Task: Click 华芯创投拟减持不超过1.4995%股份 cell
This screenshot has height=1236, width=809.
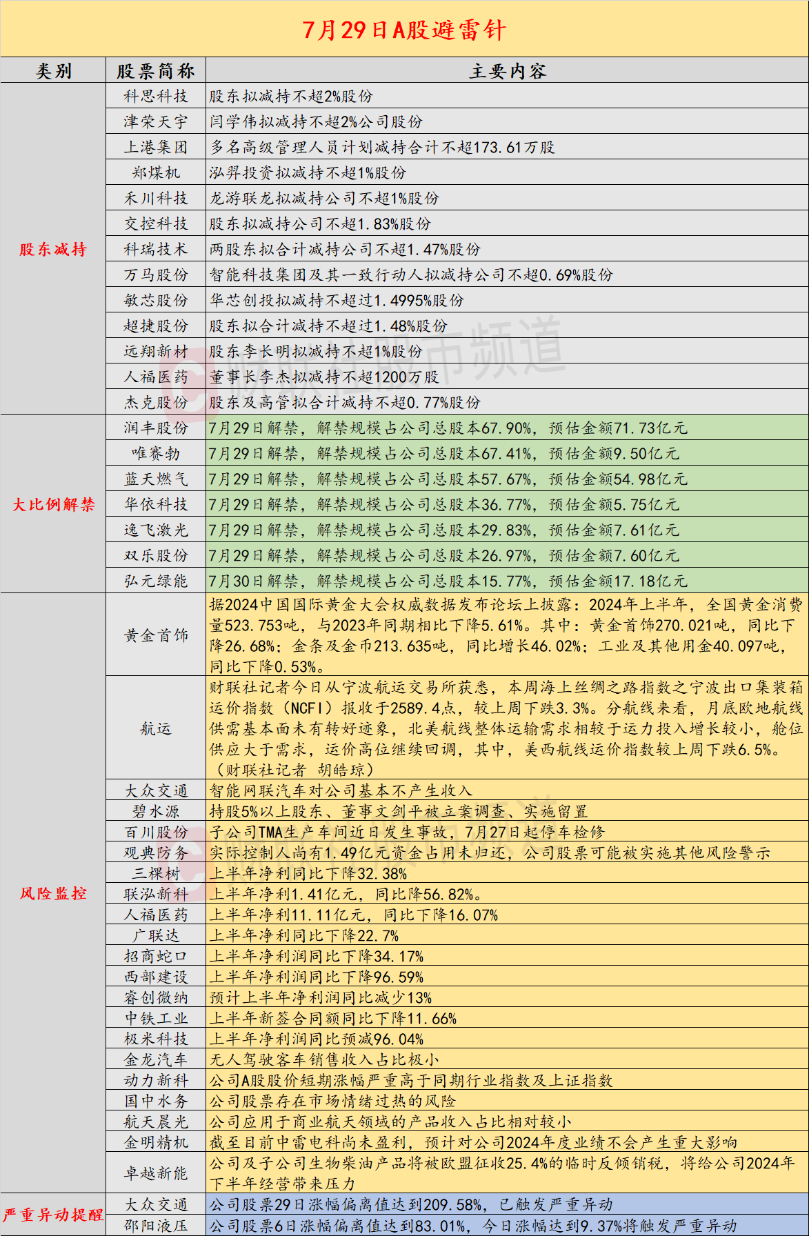Action: (x=507, y=301)
